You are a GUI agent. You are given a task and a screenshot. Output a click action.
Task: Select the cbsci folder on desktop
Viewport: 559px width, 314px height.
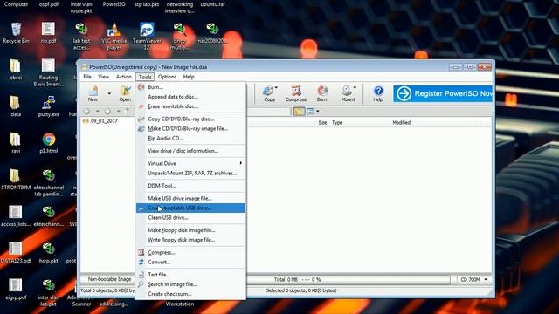[x=16, y=70]
